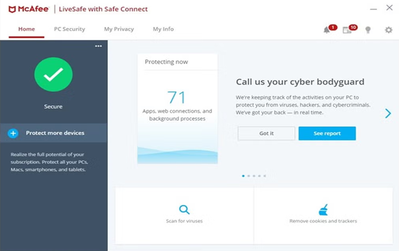399x251 pixels.
Task: Select the first carousel page dot
Action: tap(243, 176)
